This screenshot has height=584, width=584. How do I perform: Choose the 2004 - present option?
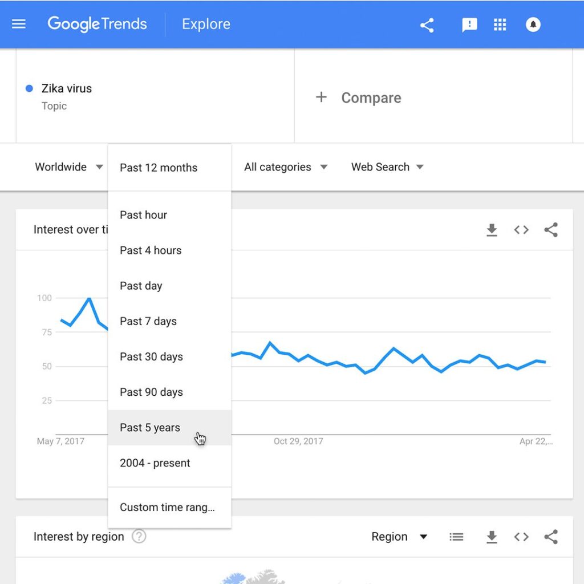[155, 463]
